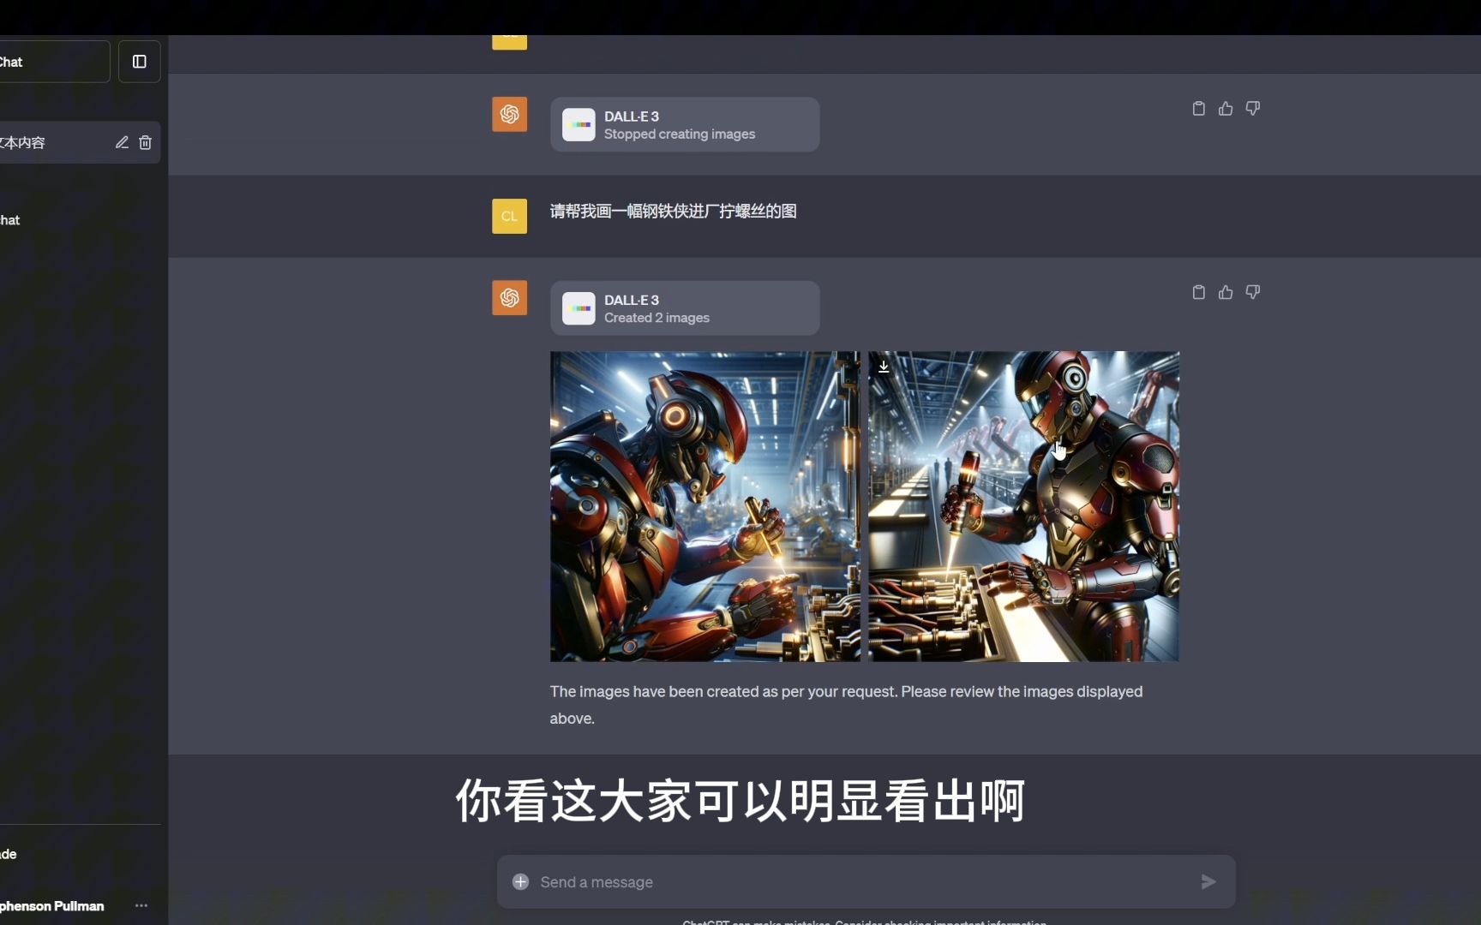Toggle the sidebar collapse icon
Screen dimensions: 1481x925
pos(140,62)
